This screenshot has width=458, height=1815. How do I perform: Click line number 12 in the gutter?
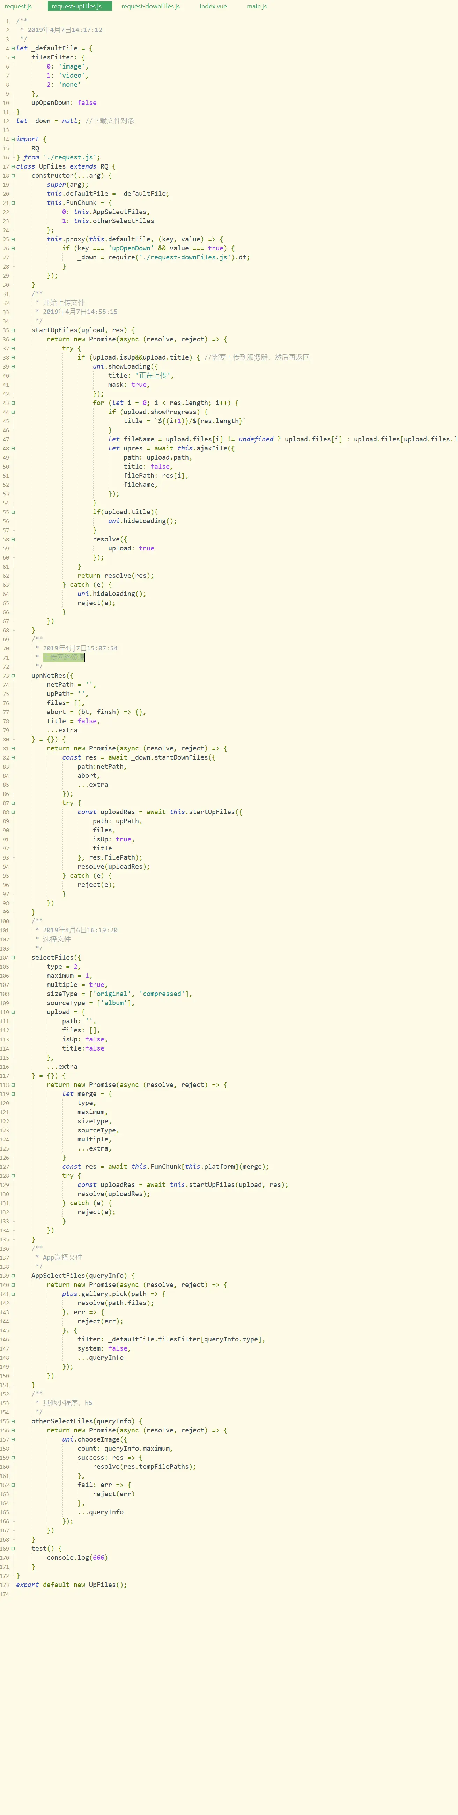(x=6, y=121)
